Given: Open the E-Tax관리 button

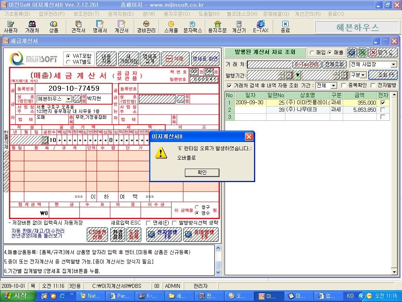Looking at the screenshot, I should [307, 64].
